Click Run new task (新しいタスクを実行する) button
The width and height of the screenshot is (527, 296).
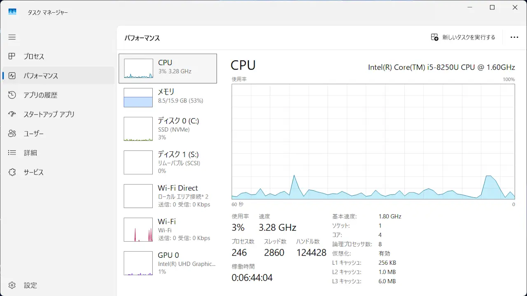(463, 37)
